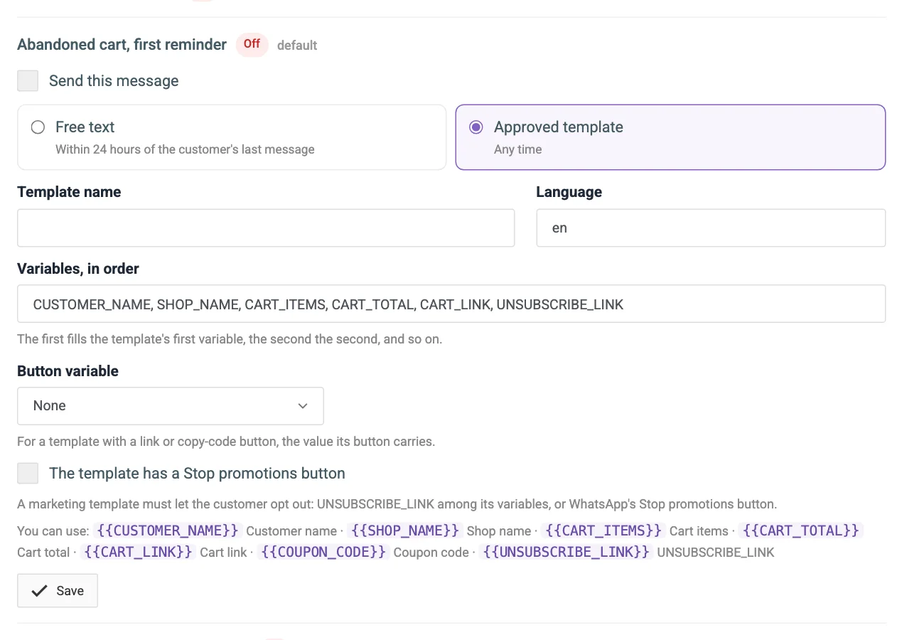
Task: Click the {{UNSUBSCRIBE_LINK}} variable tag
Action: (x=566, y=552)
